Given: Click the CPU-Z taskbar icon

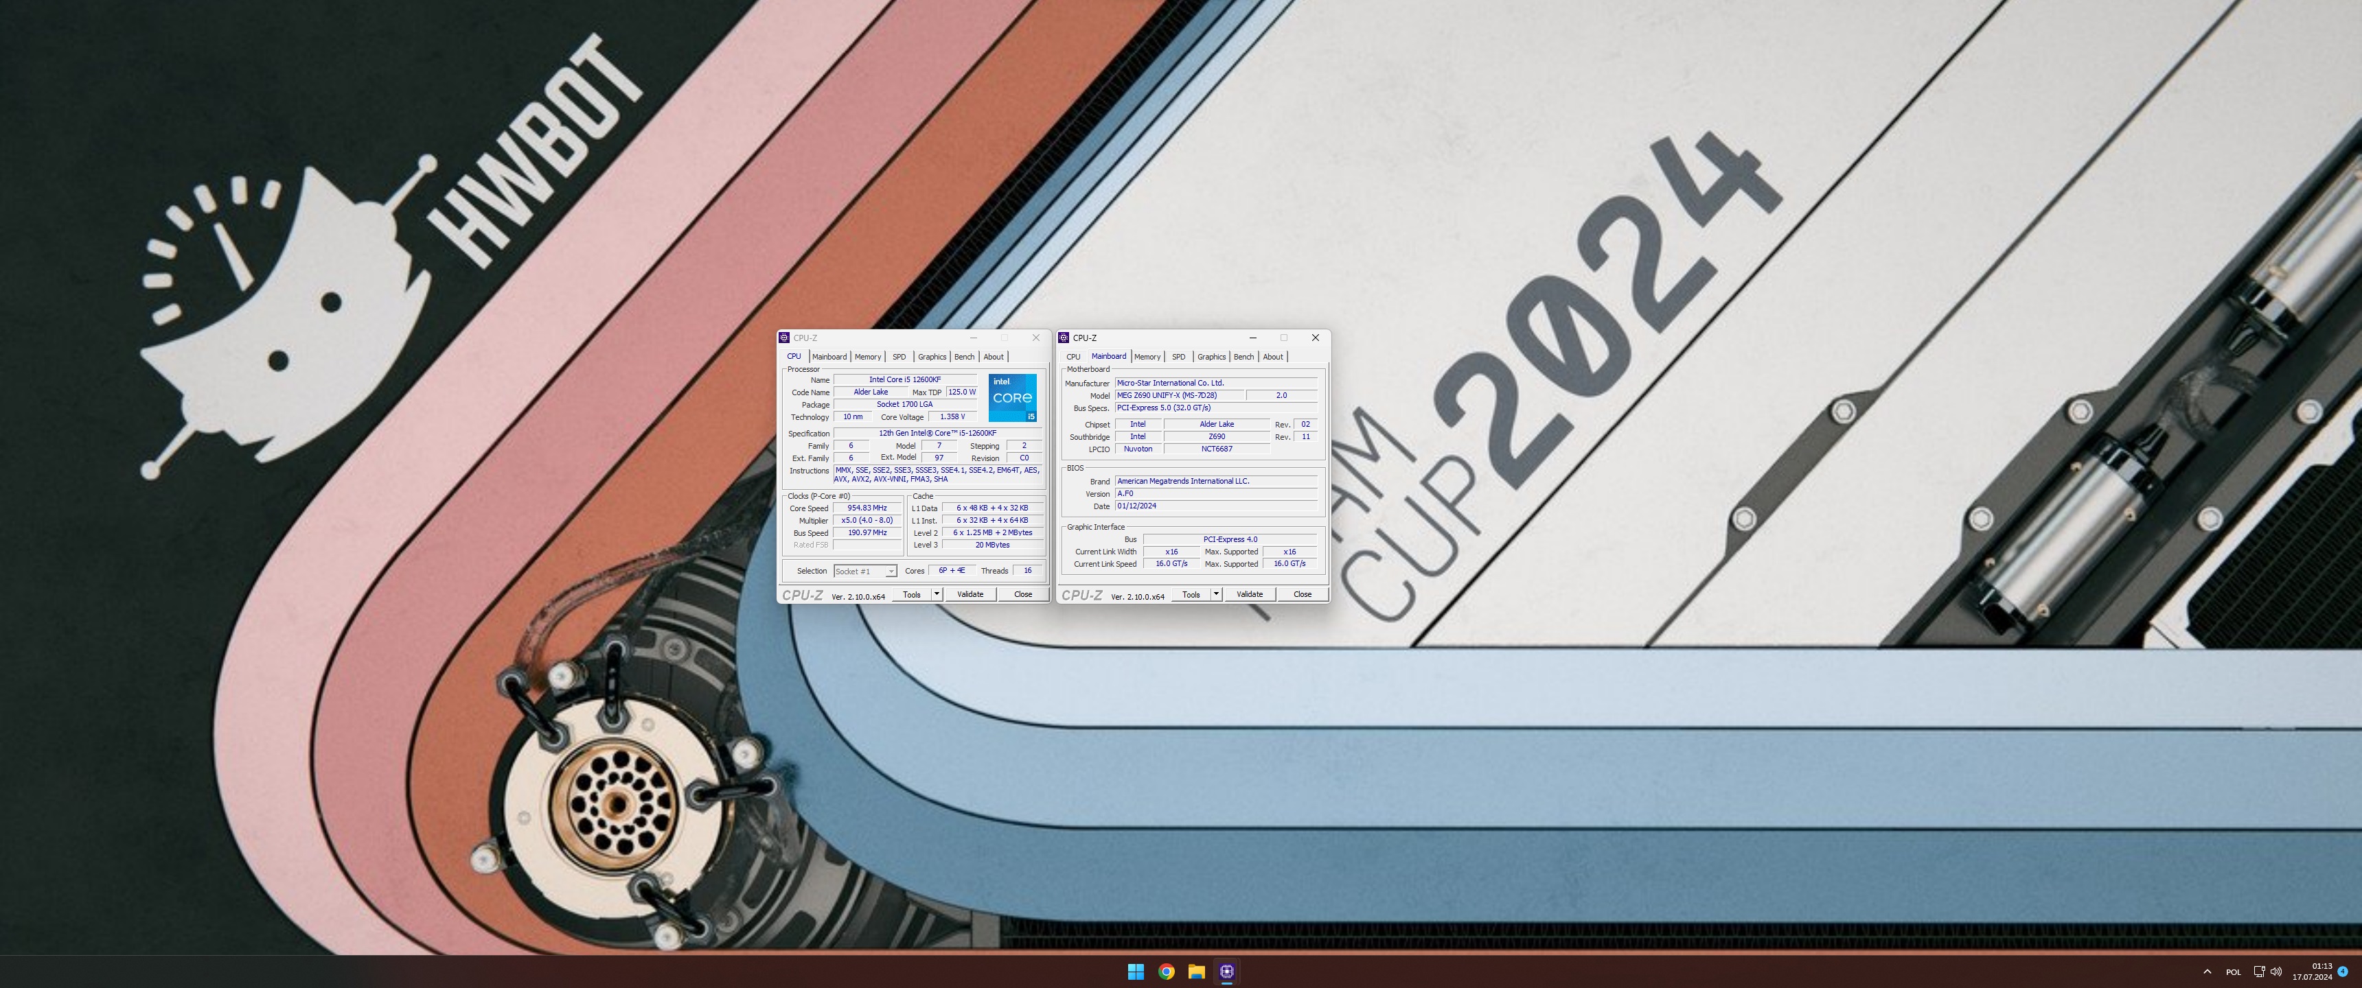Looking at the screenshot, I should [x=1227, y=972].
